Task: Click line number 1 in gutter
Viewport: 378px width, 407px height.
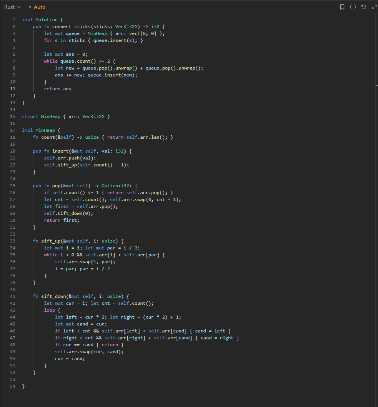Action: pyautogui.click(x=14, y=20)
